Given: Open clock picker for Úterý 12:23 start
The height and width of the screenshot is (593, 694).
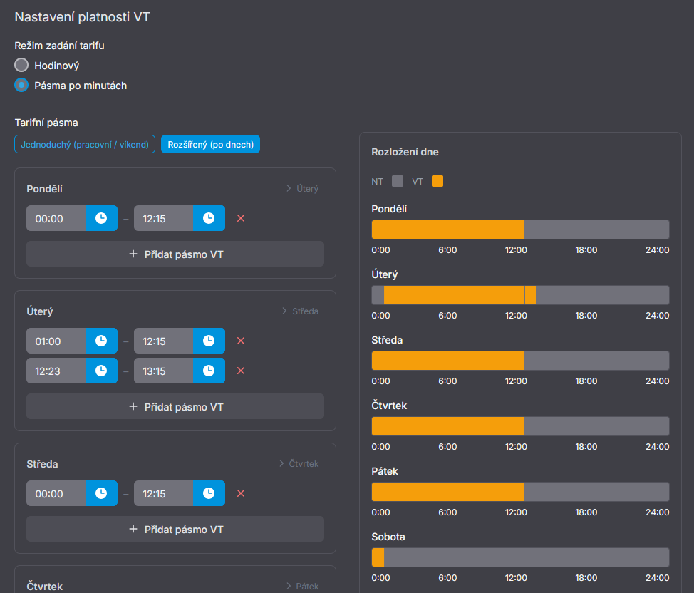Looking at the screenshot, I should point(101,371).
